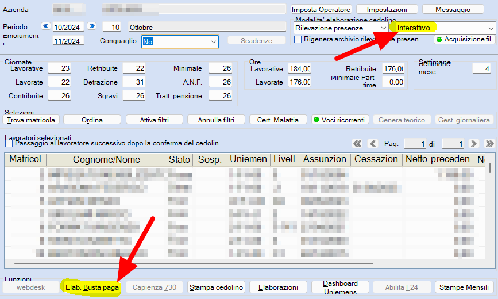Image resolution: width=498 pixels, height=299 pixels.
Task: Go to previous workers page
Action: point(373,144)
